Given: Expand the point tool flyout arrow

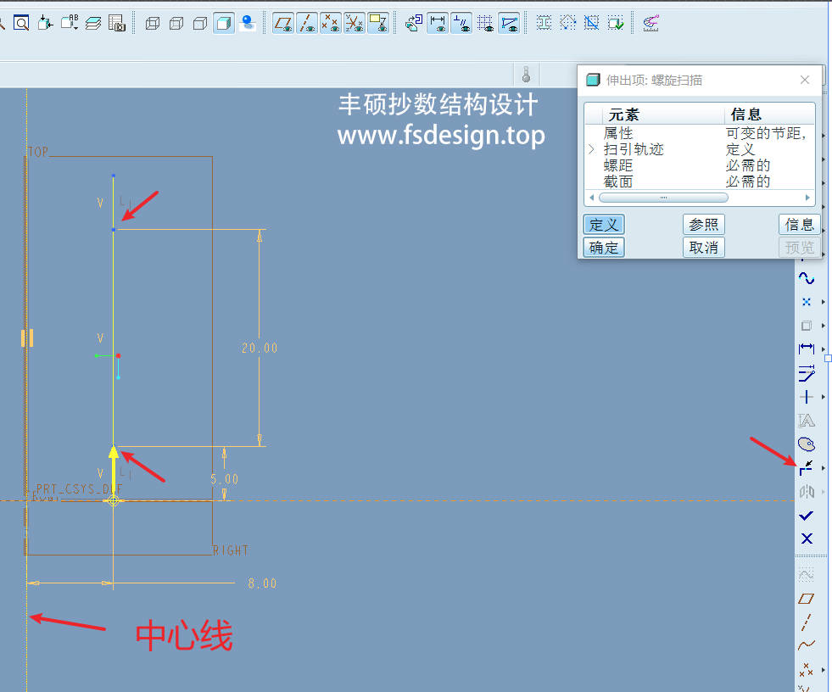Looking at the screenshot, I should click(x=824, y=303).
